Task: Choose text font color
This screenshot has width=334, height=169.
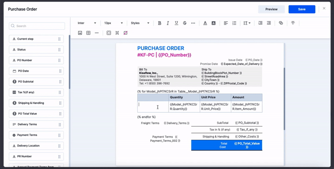Action: click(x=205, y=23)
